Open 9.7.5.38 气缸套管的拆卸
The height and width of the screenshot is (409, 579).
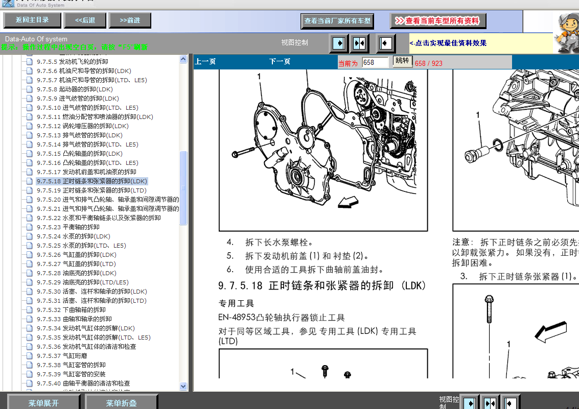coord(71,365)
